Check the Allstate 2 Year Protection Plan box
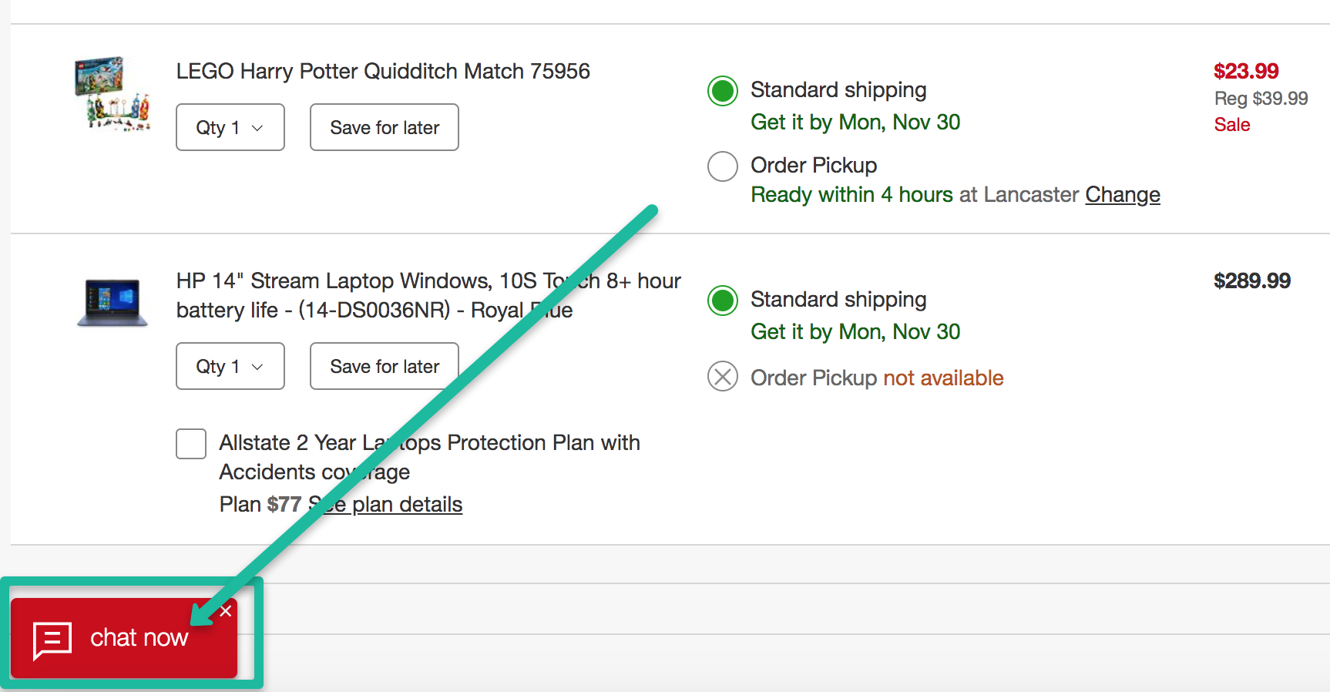Viewport: 1330px width, 692px height. click(x=191, y=444)
